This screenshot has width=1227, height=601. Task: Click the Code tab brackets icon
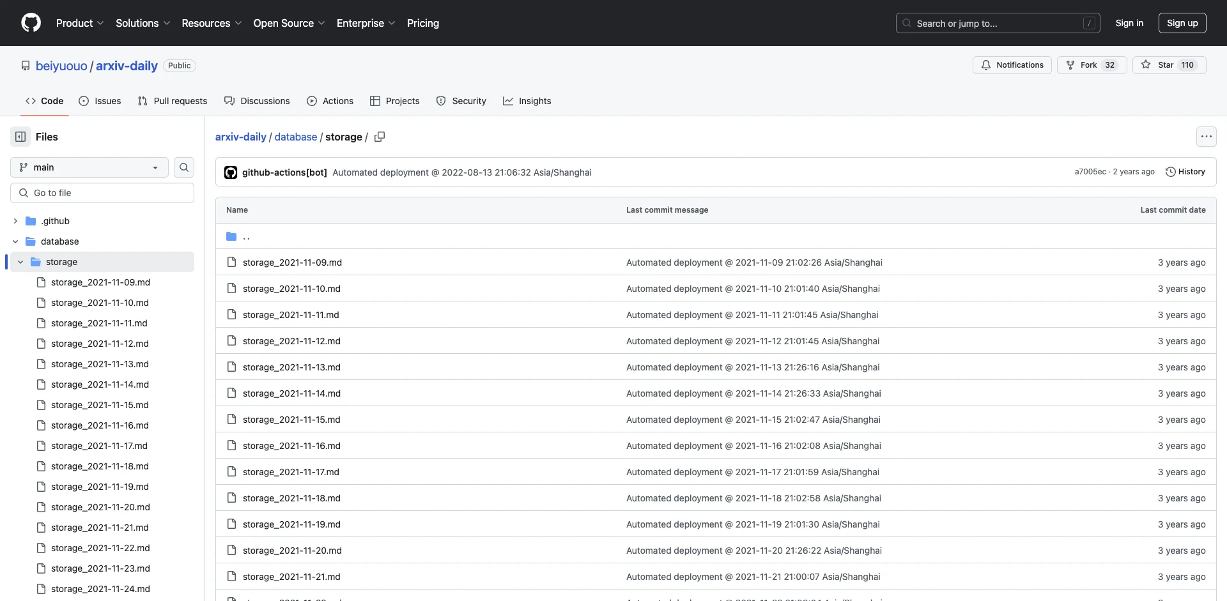(31, 101)
